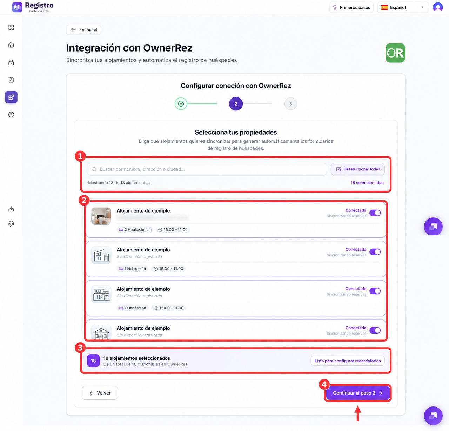Screen dimensions: 449x431
Task: Click the lightbulb icon beside Primeros pasos
Action: click(335, 7)
